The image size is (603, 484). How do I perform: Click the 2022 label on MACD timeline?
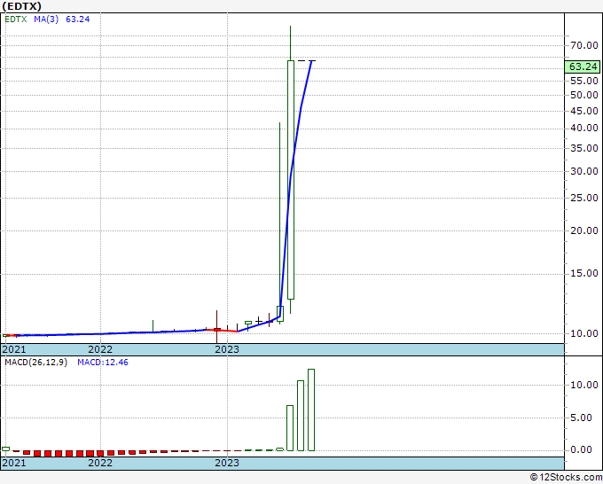point(100,463)
